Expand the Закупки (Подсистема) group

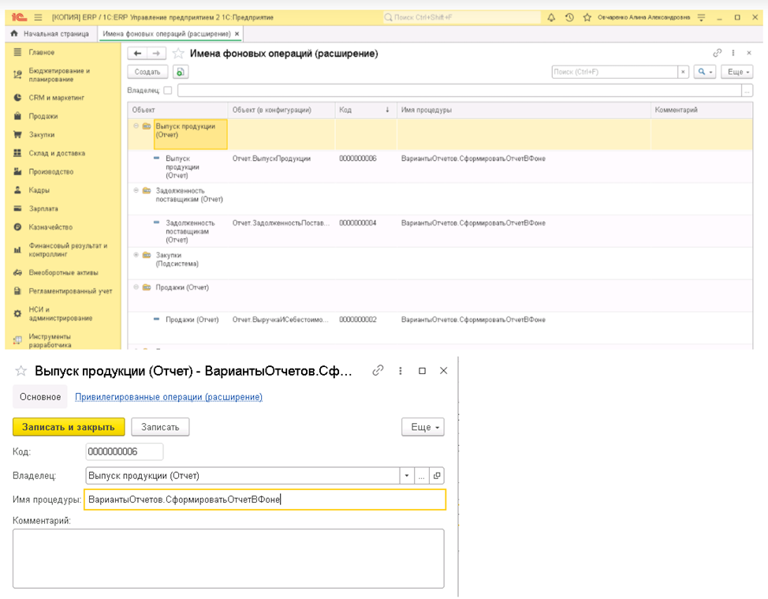(136, 255)
